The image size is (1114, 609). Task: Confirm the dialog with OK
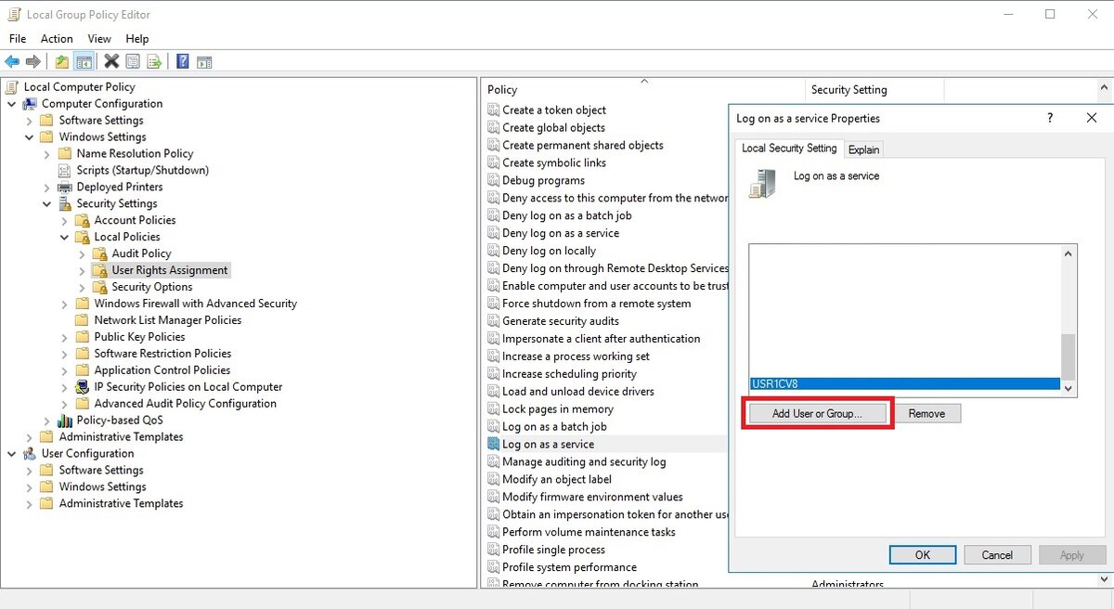pyautogui.click(x=923, y=555)
